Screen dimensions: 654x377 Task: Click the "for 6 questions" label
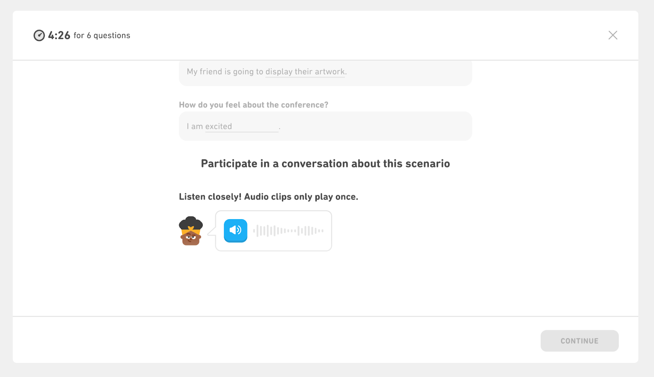(x=102, y=36)
